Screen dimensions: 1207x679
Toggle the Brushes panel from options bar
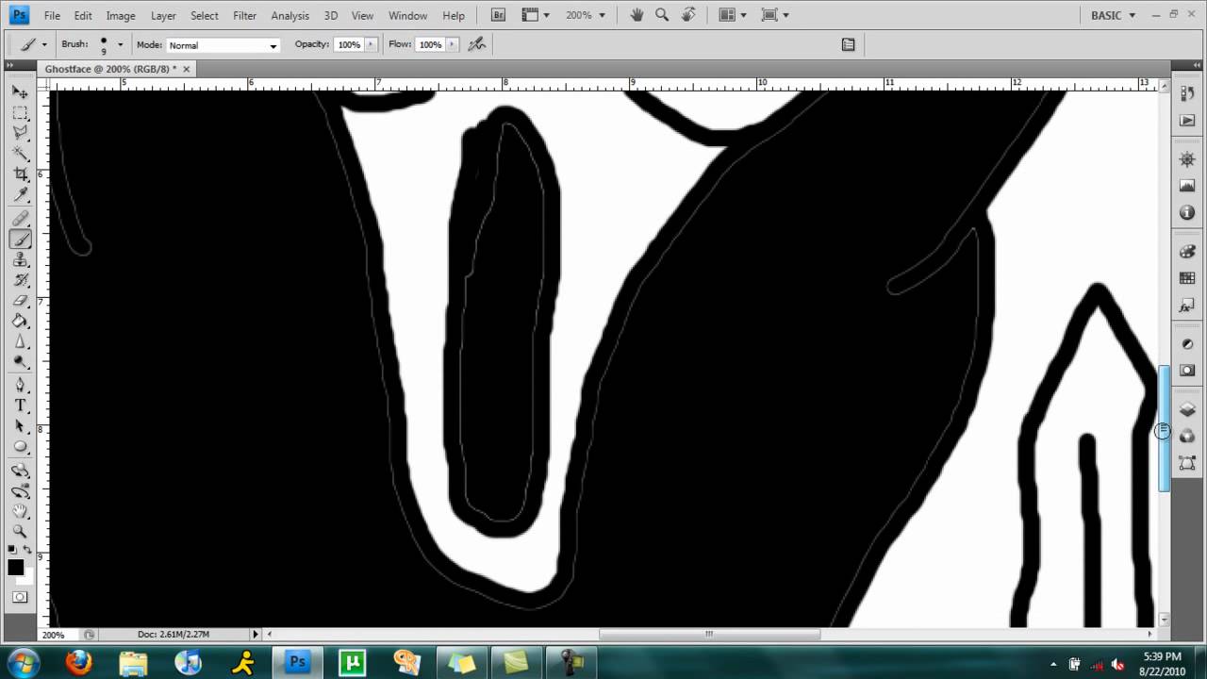pyautogui.click(x=848, y=44)
